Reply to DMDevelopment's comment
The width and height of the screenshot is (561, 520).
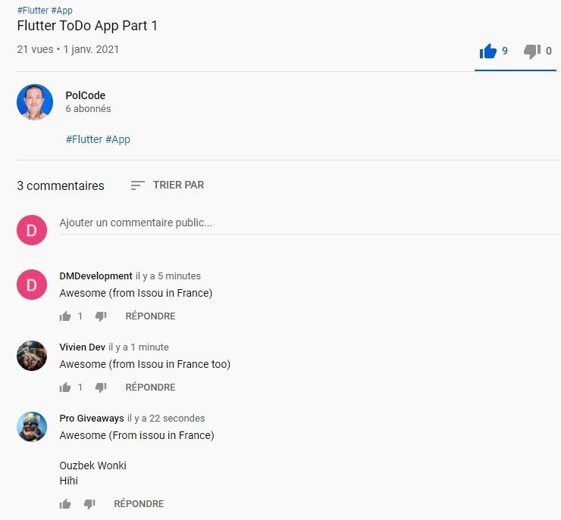click(x=150, y=316)
